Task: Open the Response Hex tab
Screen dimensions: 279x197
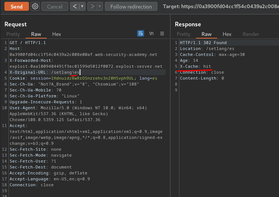Action: click(227, 34)
